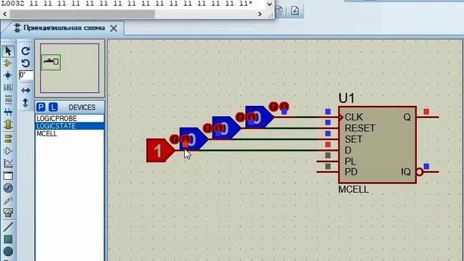Click the U1 reference label
The width and height of the screenshot is (464, 261).
coord(347,99)
